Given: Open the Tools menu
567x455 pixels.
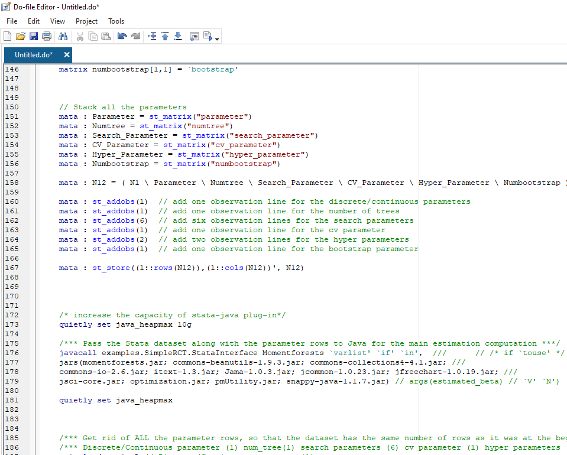Looking at the screenshot, I should [x=116, y=21].
